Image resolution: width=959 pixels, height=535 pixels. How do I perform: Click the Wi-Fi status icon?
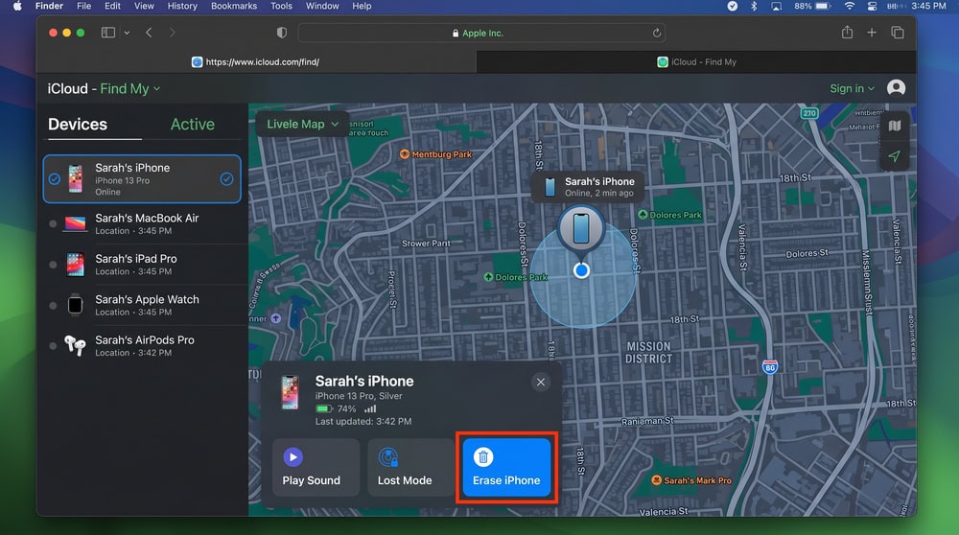(x=850, y=6)
